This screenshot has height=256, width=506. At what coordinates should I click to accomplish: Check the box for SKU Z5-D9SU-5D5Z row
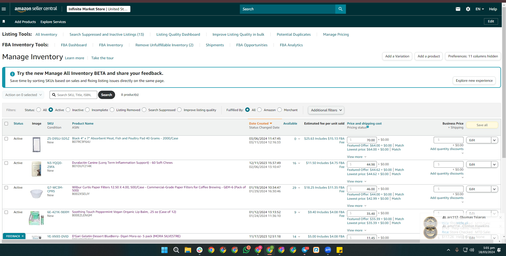tap(6, 139)
